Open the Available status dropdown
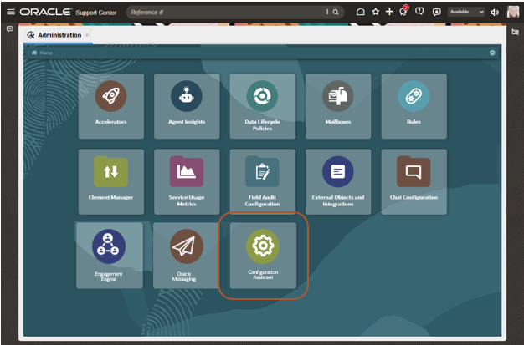Viewport: 524px width, 345px height. [x=466, y=12]
